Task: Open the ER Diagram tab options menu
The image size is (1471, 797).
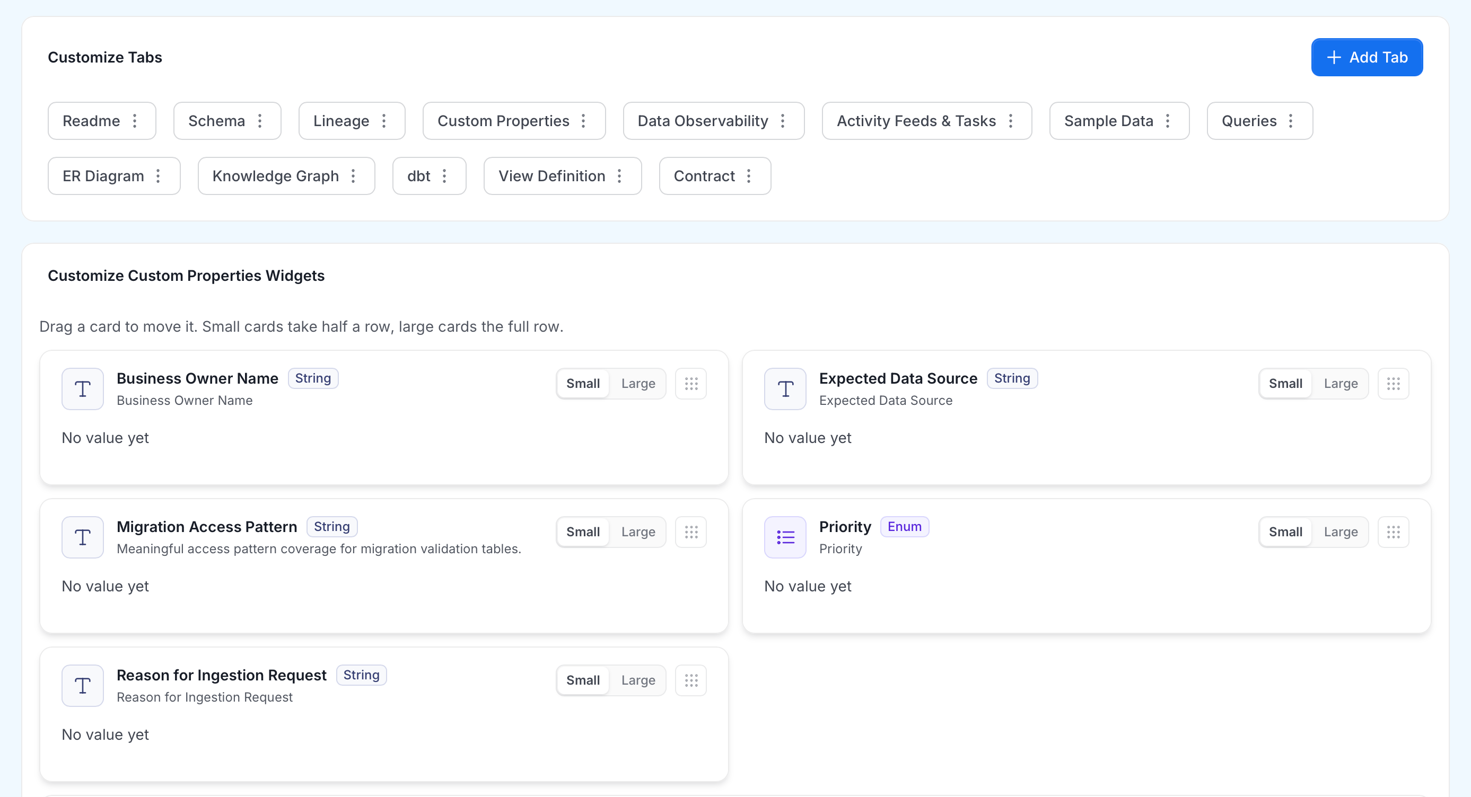Action: 158,176
